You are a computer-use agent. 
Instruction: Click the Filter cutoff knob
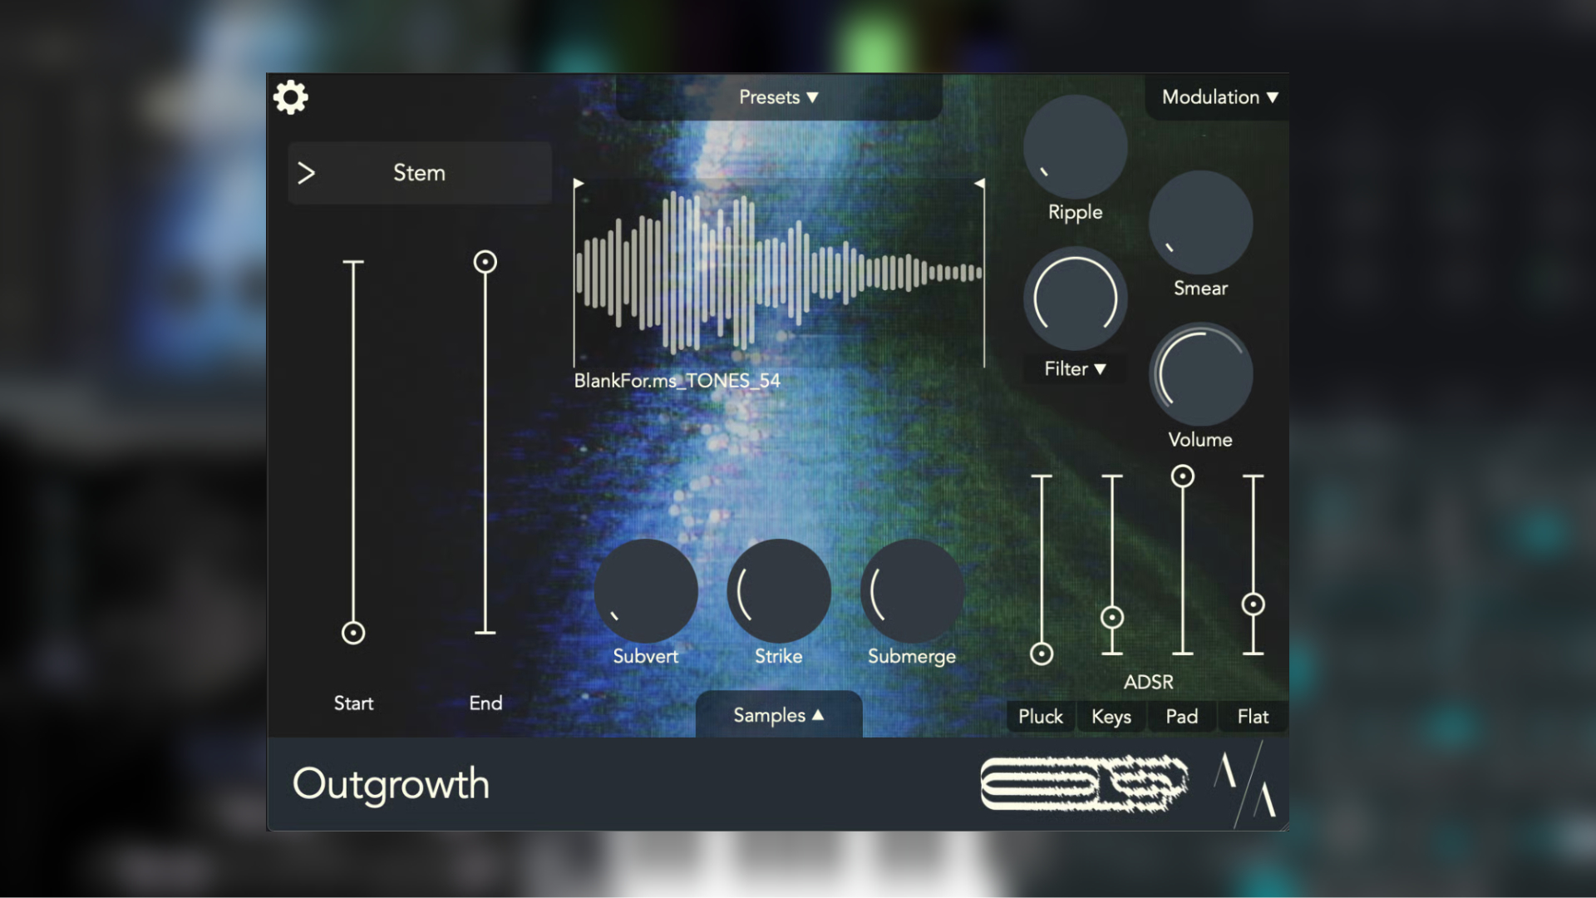[1075, 299]
